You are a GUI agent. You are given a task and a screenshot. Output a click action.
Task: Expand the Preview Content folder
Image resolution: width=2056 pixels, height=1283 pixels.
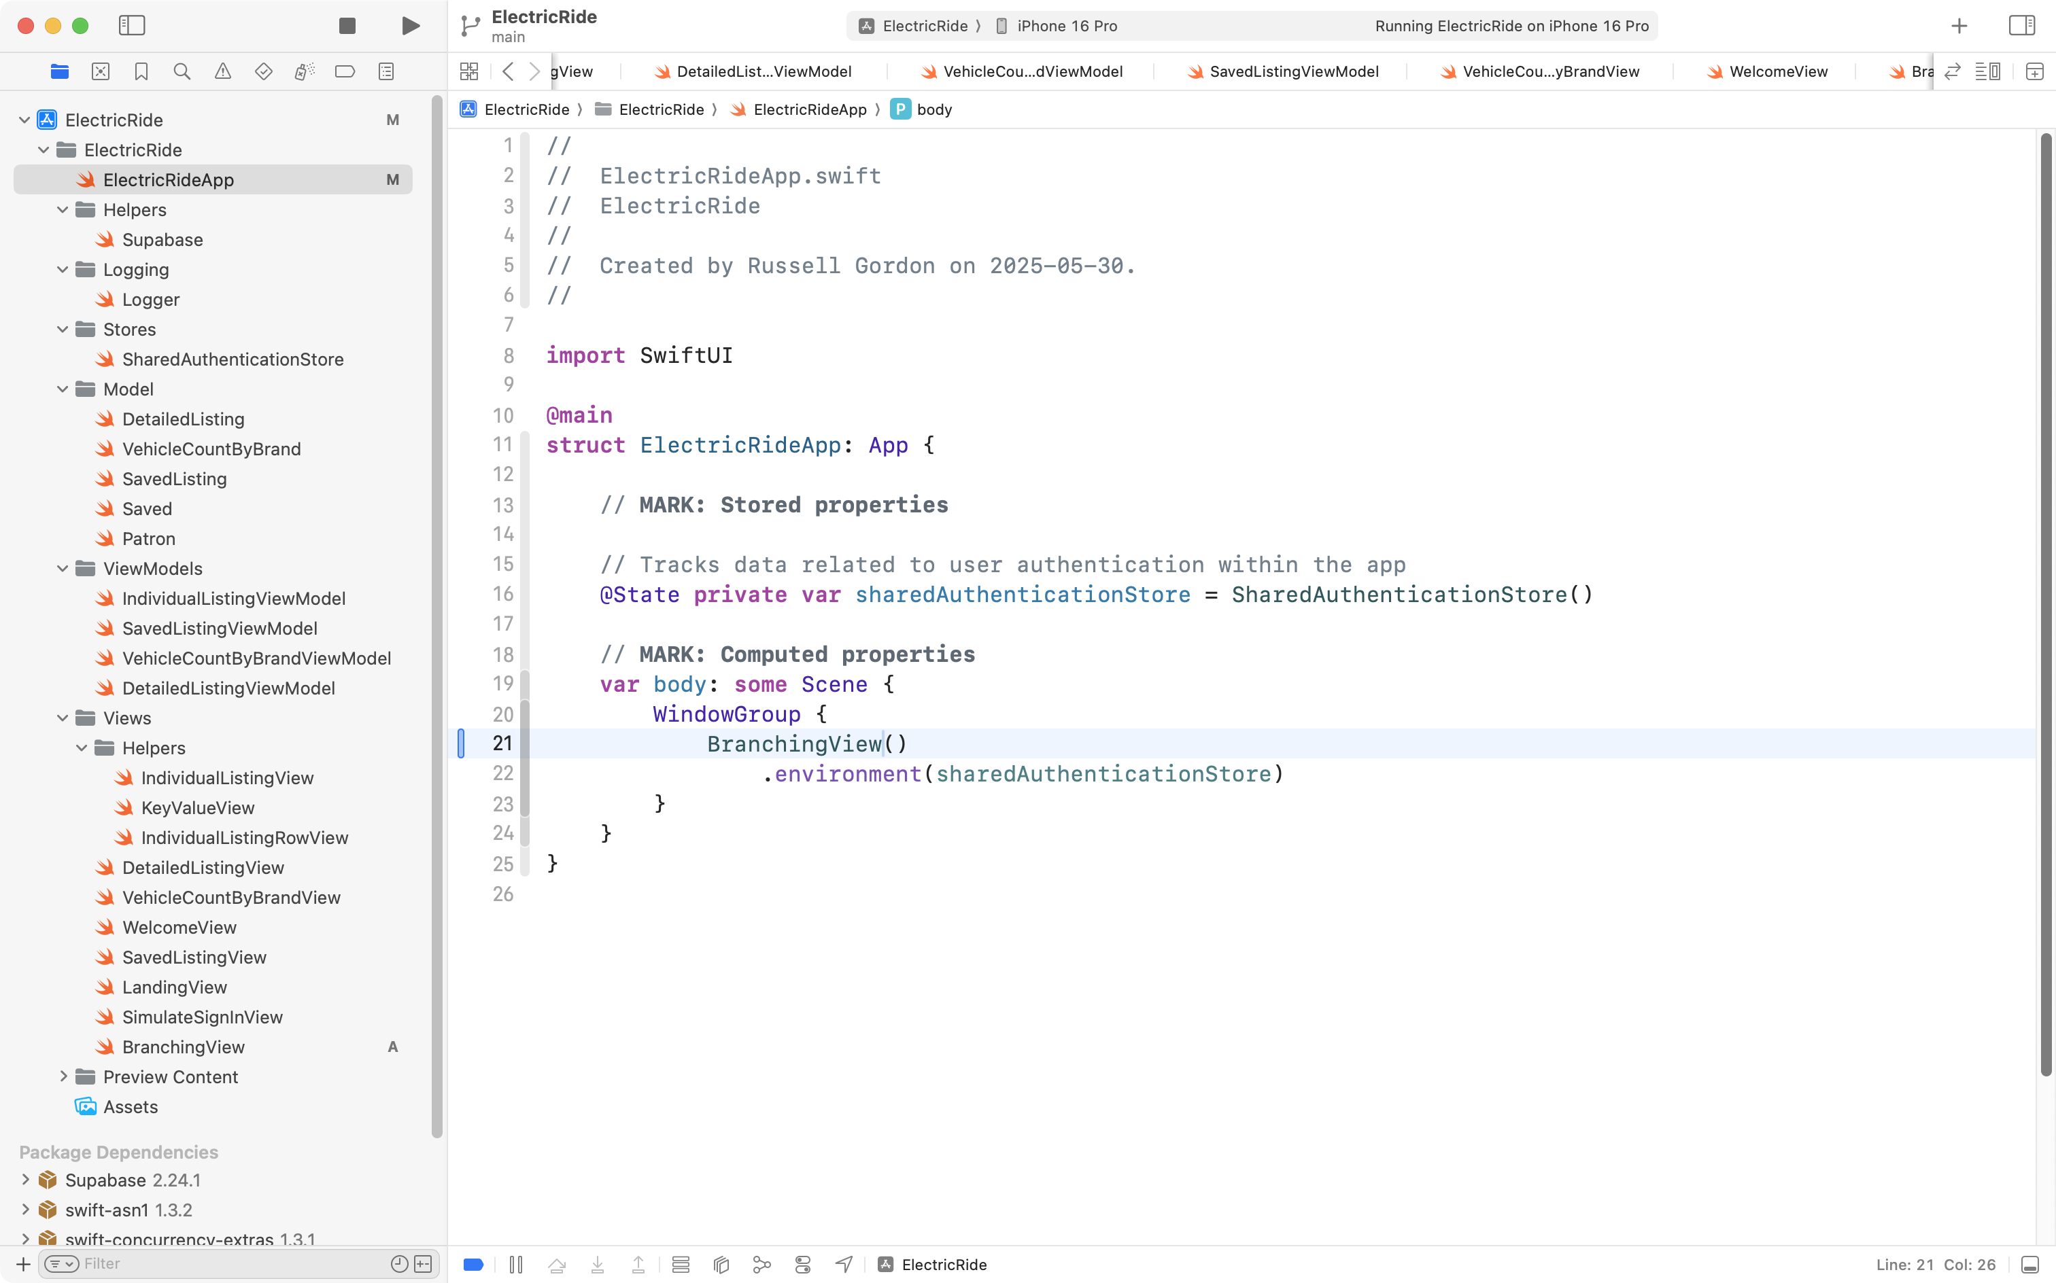63,1077
